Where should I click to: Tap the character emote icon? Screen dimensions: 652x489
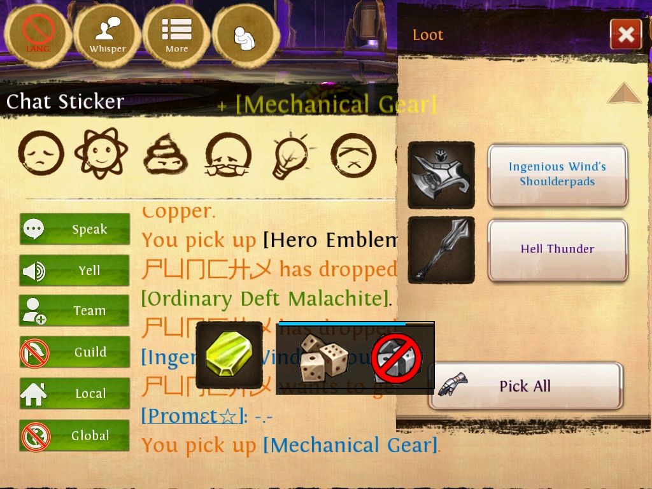pos(246,36)
